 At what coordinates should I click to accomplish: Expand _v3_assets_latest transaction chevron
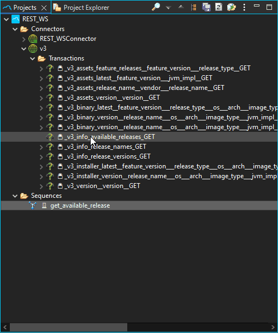coord(42,78)
